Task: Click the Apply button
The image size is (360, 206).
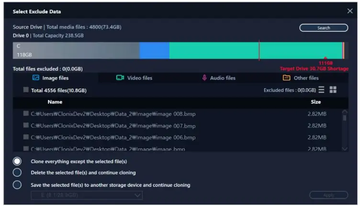Action: (x=329, y=195)
